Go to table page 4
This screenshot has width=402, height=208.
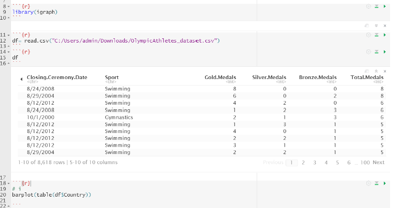pyautogui.click(x=326, y=163)
